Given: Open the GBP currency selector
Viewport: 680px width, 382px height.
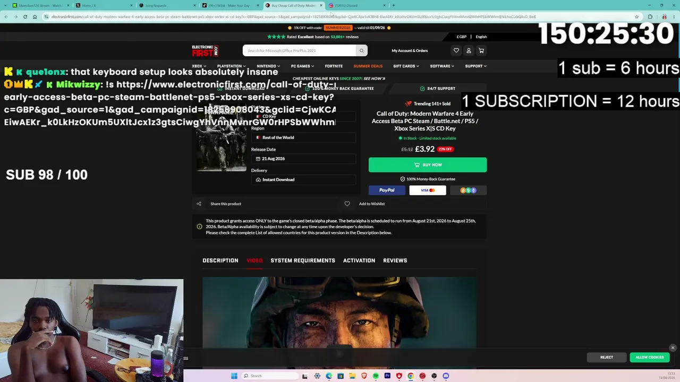Looking at the screenshot, I should coord(461,37).
